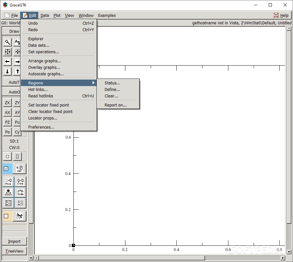Screen dimensions: 293x262
Task: Select Arrange graphs... menu entry
Action: pos(59,61)
